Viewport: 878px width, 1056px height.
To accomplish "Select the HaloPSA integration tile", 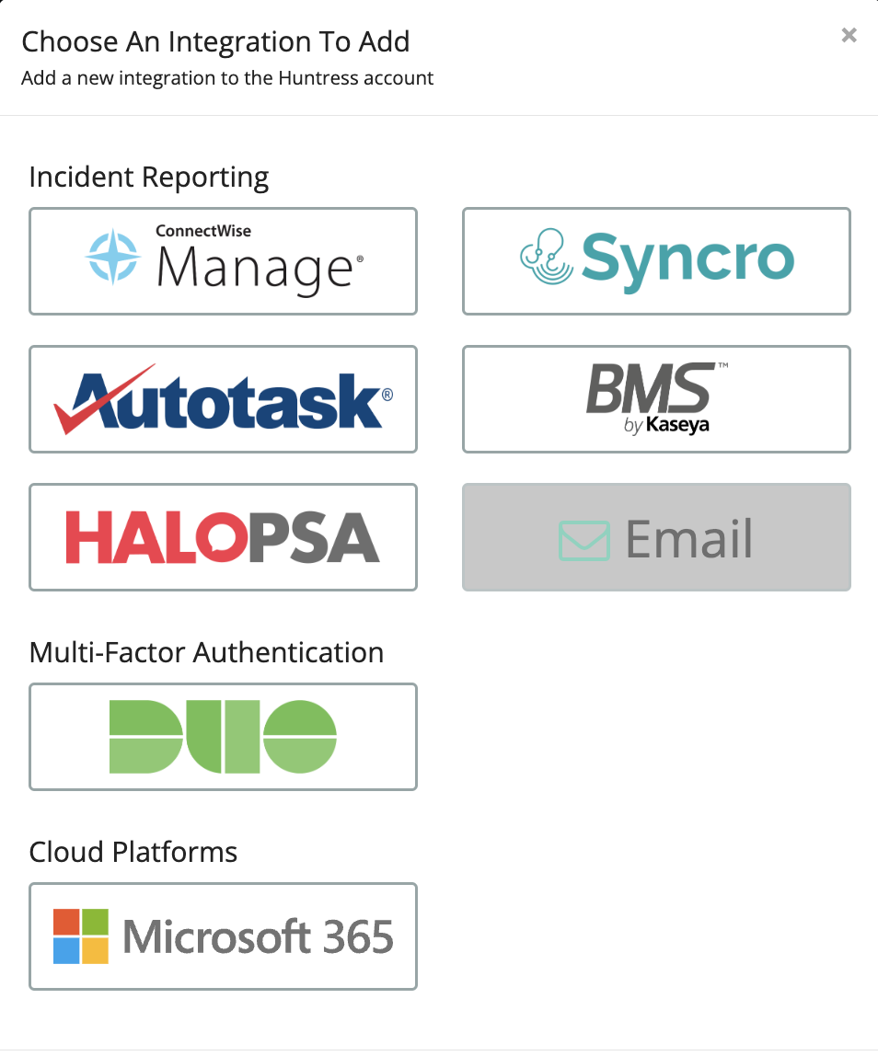I will 223,537.
